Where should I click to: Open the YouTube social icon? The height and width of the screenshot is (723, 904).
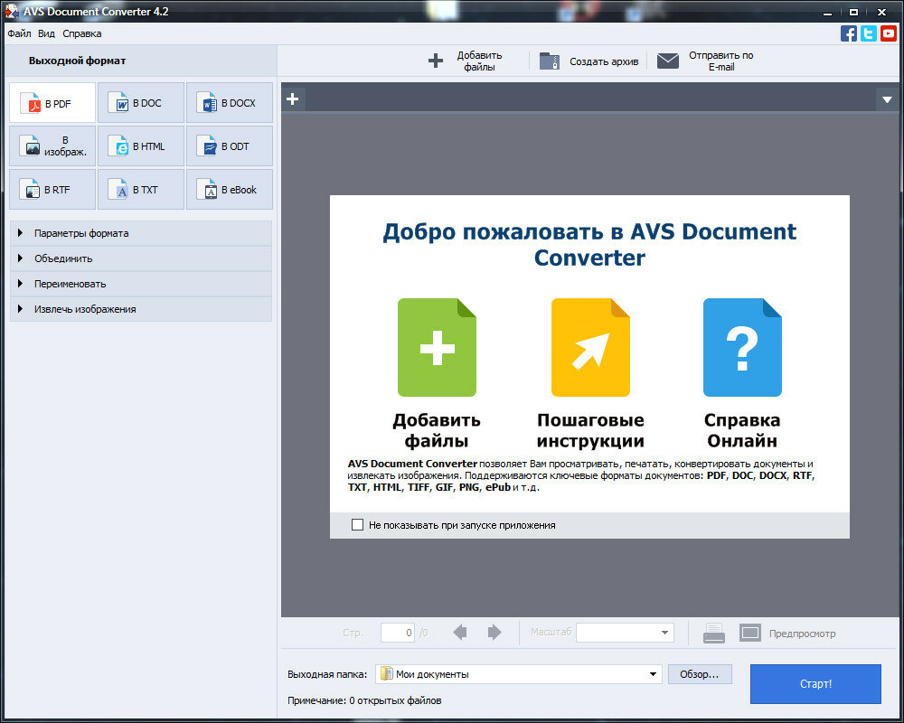point(889,33)
